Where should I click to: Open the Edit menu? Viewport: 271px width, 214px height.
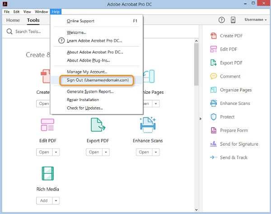(16, 12)
